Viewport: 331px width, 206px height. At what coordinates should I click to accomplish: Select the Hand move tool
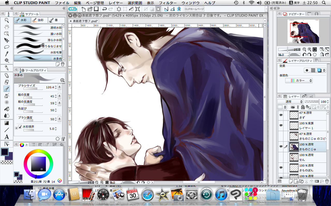[x=7, y=27]
